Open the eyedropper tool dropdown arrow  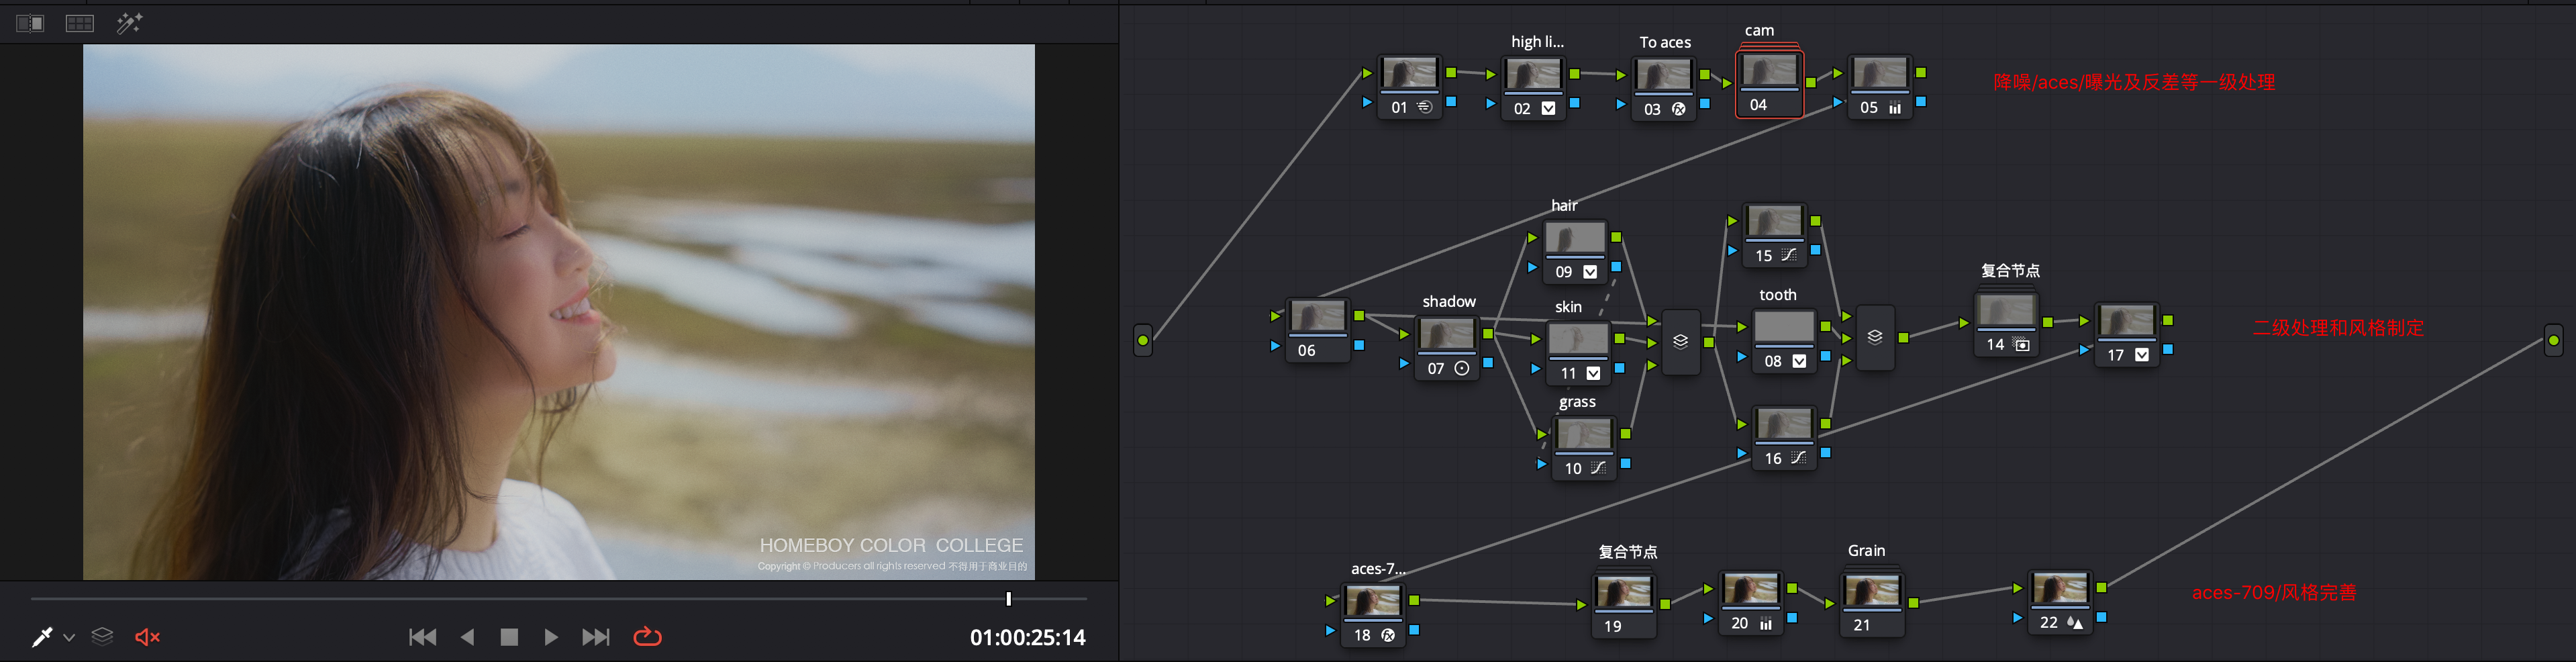click(x=69, y=637)
